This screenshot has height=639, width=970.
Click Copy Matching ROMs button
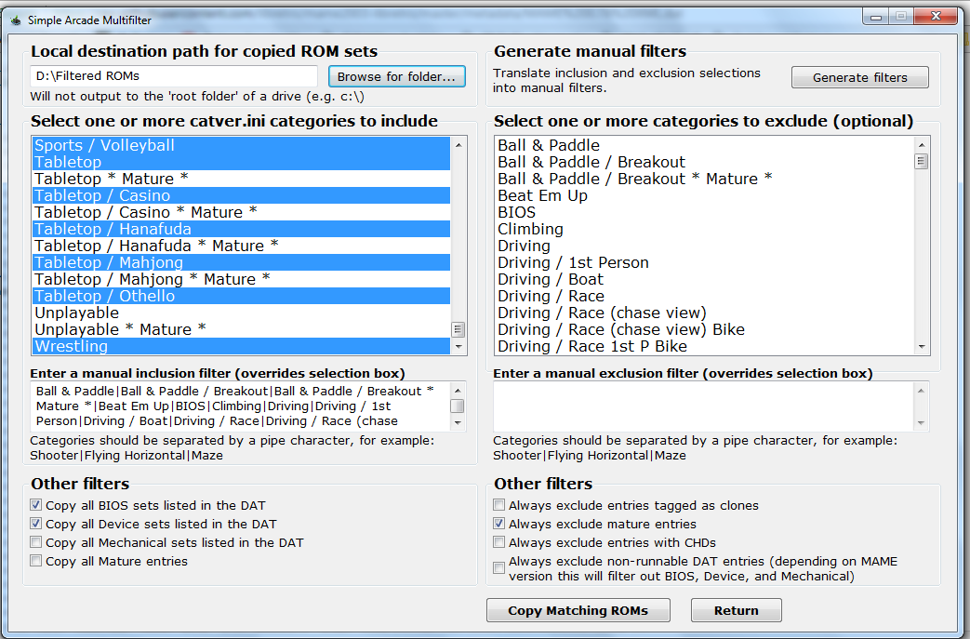point(578,610)
